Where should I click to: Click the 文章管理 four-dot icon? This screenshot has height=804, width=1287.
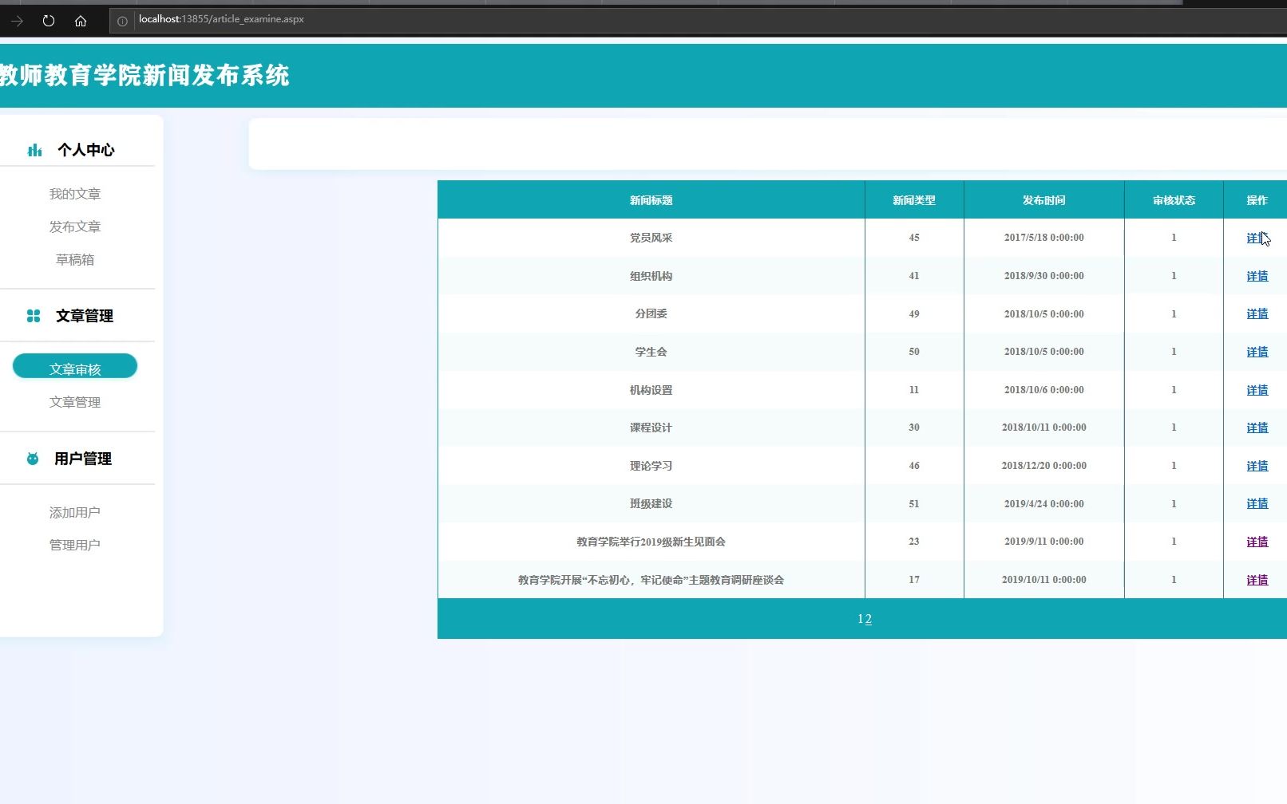coord(34,316)
